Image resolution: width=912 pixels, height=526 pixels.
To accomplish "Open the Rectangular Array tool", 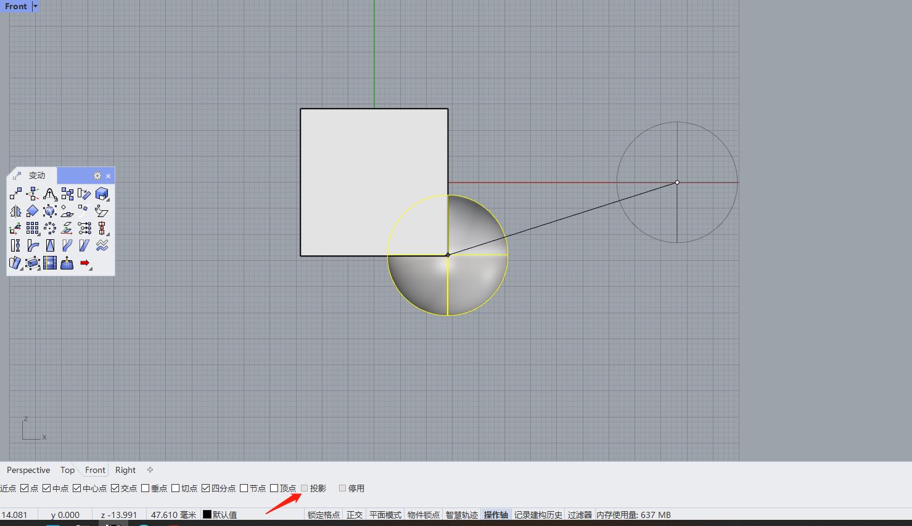I will 33,229.
